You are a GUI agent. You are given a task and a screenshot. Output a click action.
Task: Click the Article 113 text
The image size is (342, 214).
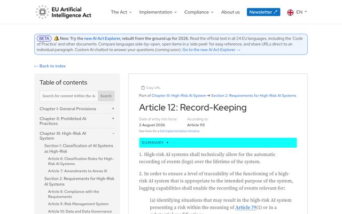[x=196, y=125]
